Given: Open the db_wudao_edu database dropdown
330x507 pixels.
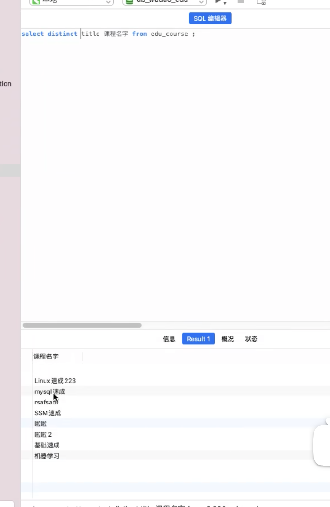Looking at the screenshot, I should coord(164,2).
